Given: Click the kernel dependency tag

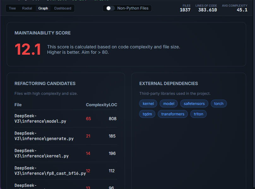Looking at the screenshot, I should 148,104.
